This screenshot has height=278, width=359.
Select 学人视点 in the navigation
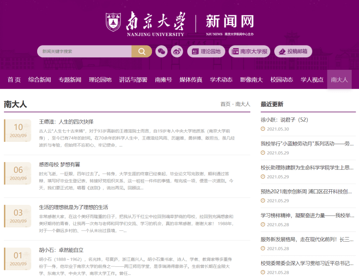(312, 80)
